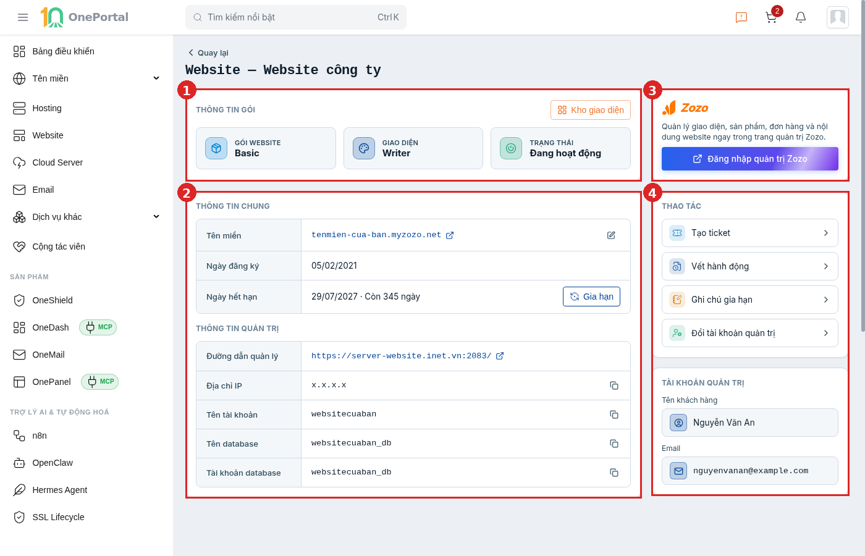Click the OnePortal logo
The height and width of the screenshot is (556, 865).
[x=85, y=17]
